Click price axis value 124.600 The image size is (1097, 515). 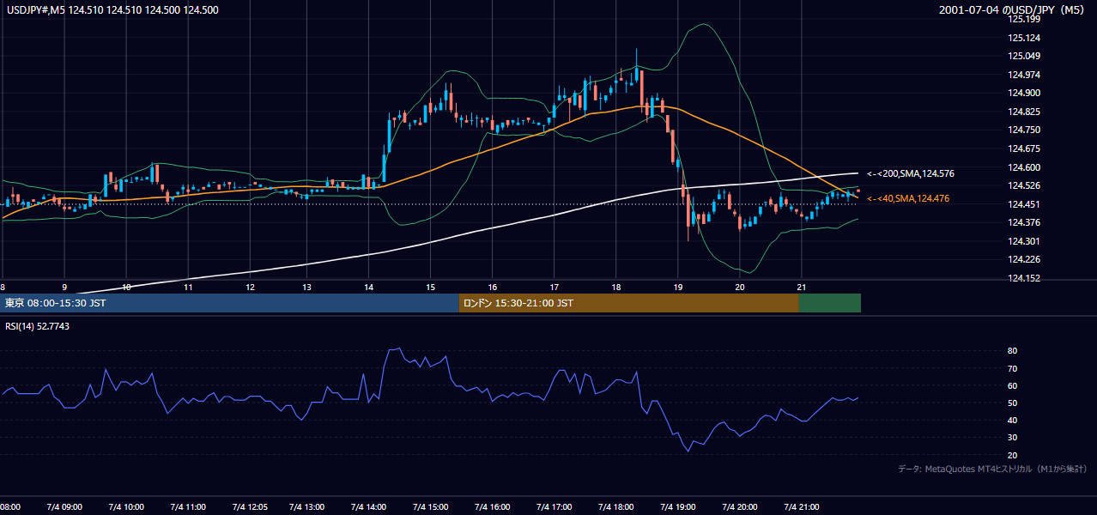click(1024, 167)
